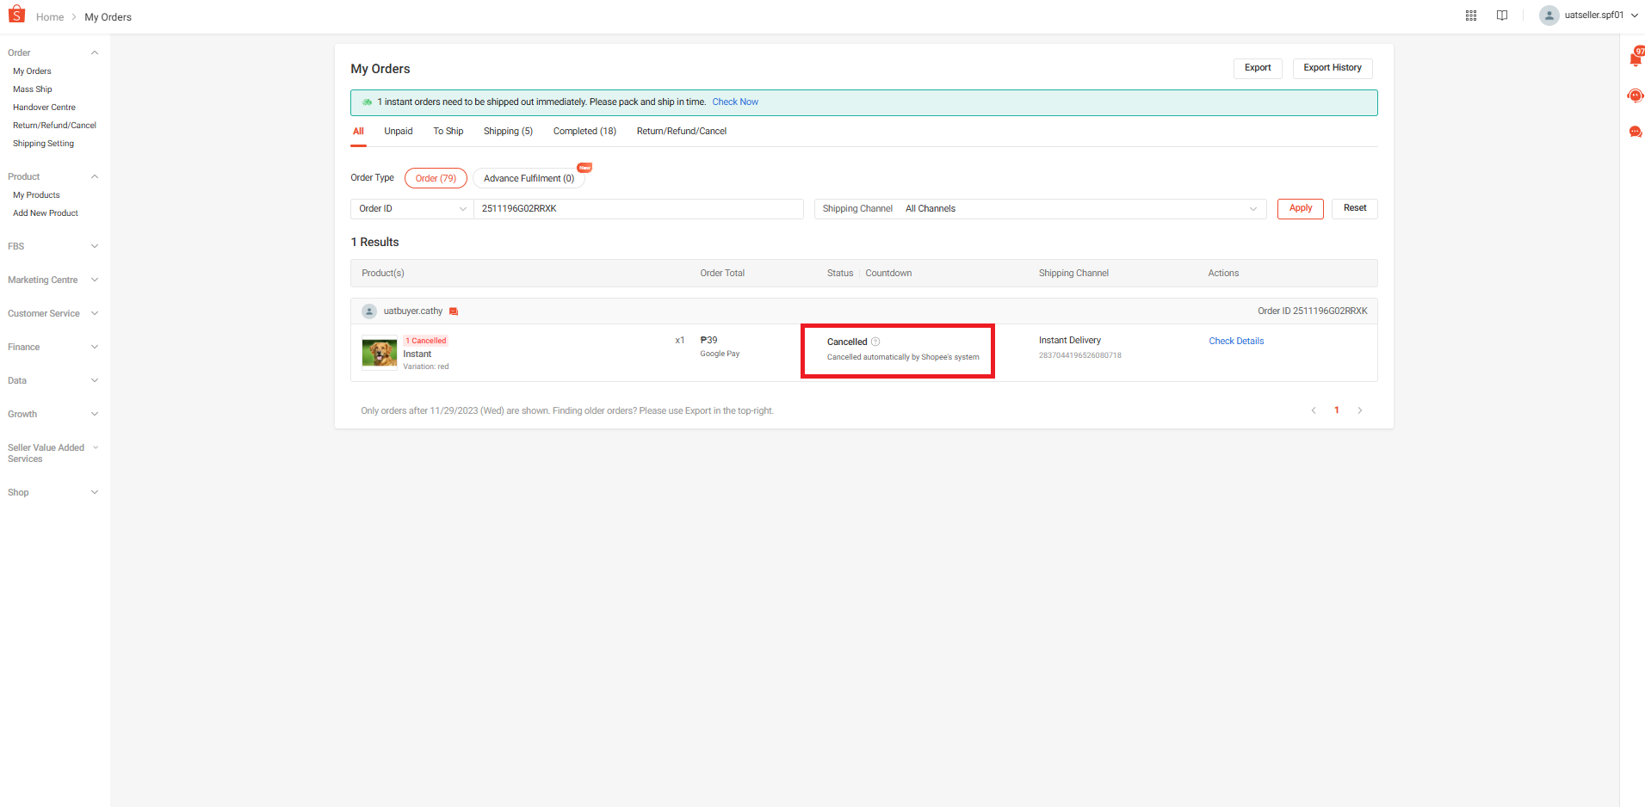Click chat icon next to uatbuyer.cathy
Viewport: 1645px width, 807px height.
454,311
